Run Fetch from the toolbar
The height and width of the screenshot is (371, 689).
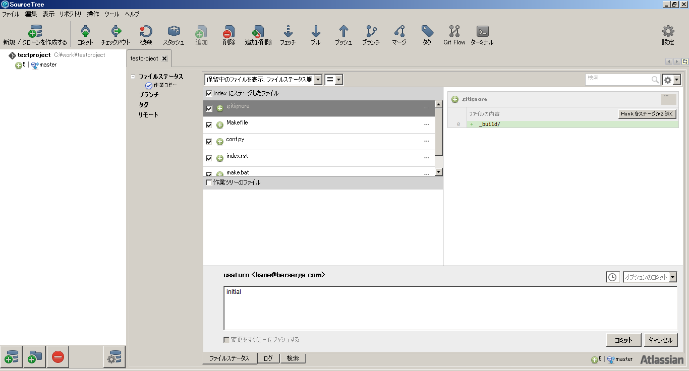click(288, 35)
